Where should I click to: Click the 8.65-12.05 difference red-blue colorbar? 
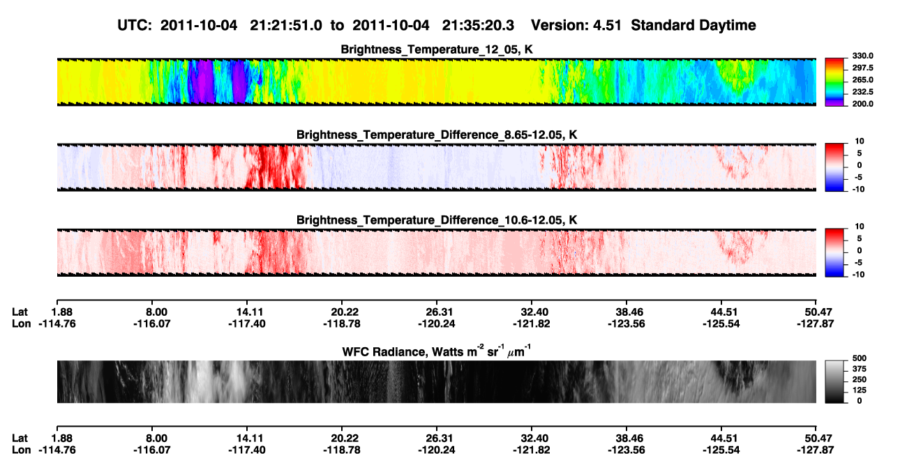tap(836, 167)
